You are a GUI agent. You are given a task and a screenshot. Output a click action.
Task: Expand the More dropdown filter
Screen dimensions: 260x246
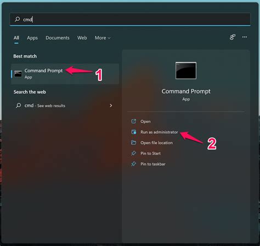coord(103,38)
